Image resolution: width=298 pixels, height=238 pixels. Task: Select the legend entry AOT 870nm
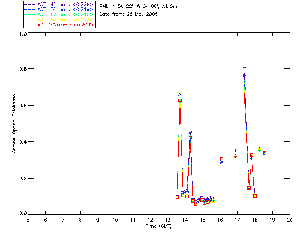(52, 20)
